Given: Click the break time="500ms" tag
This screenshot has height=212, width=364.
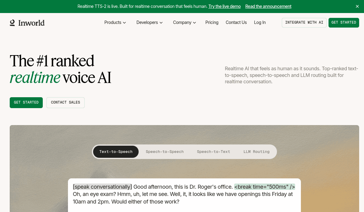Looking at the screenshot, I should coord(265,187).
